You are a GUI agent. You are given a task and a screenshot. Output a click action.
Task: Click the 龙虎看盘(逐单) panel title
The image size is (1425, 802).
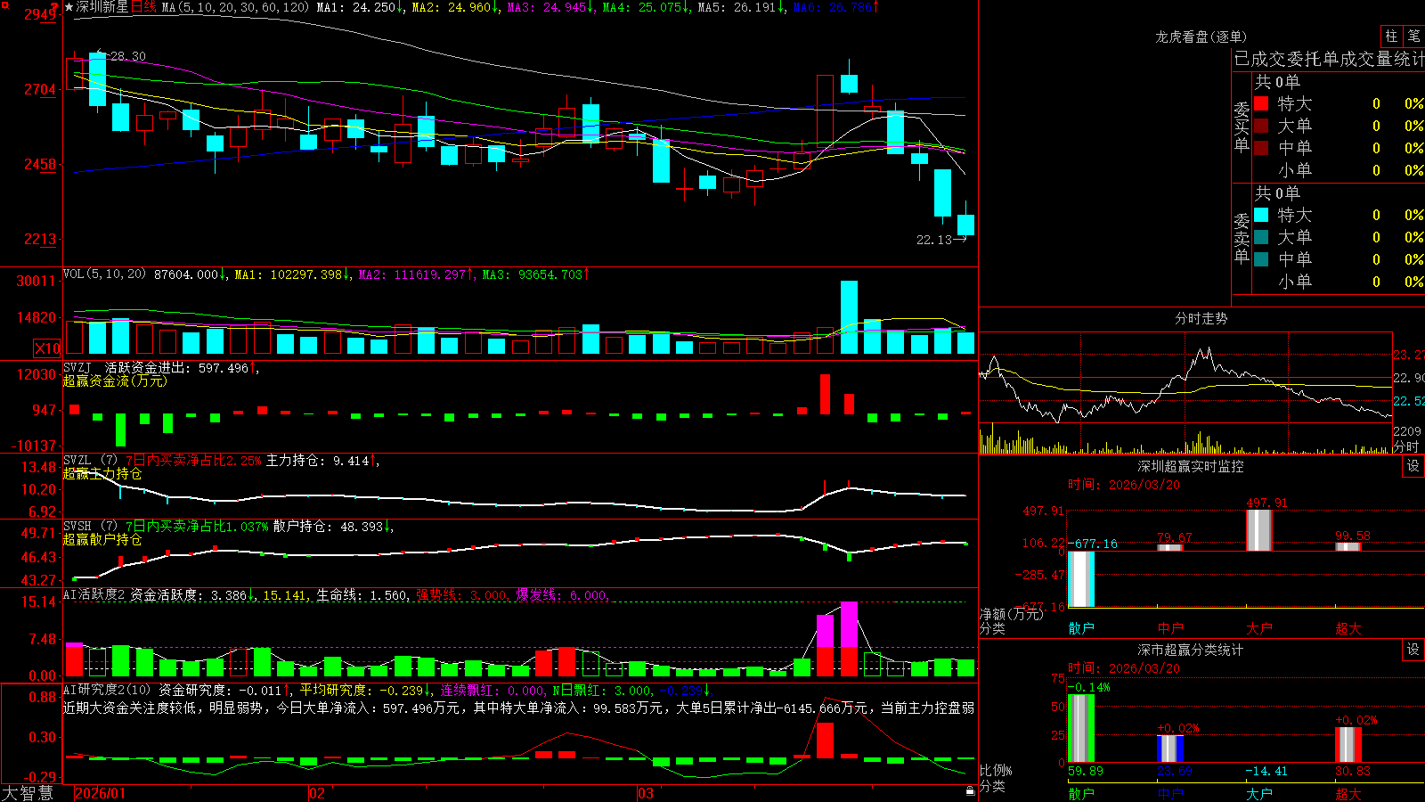(1201, 37)
